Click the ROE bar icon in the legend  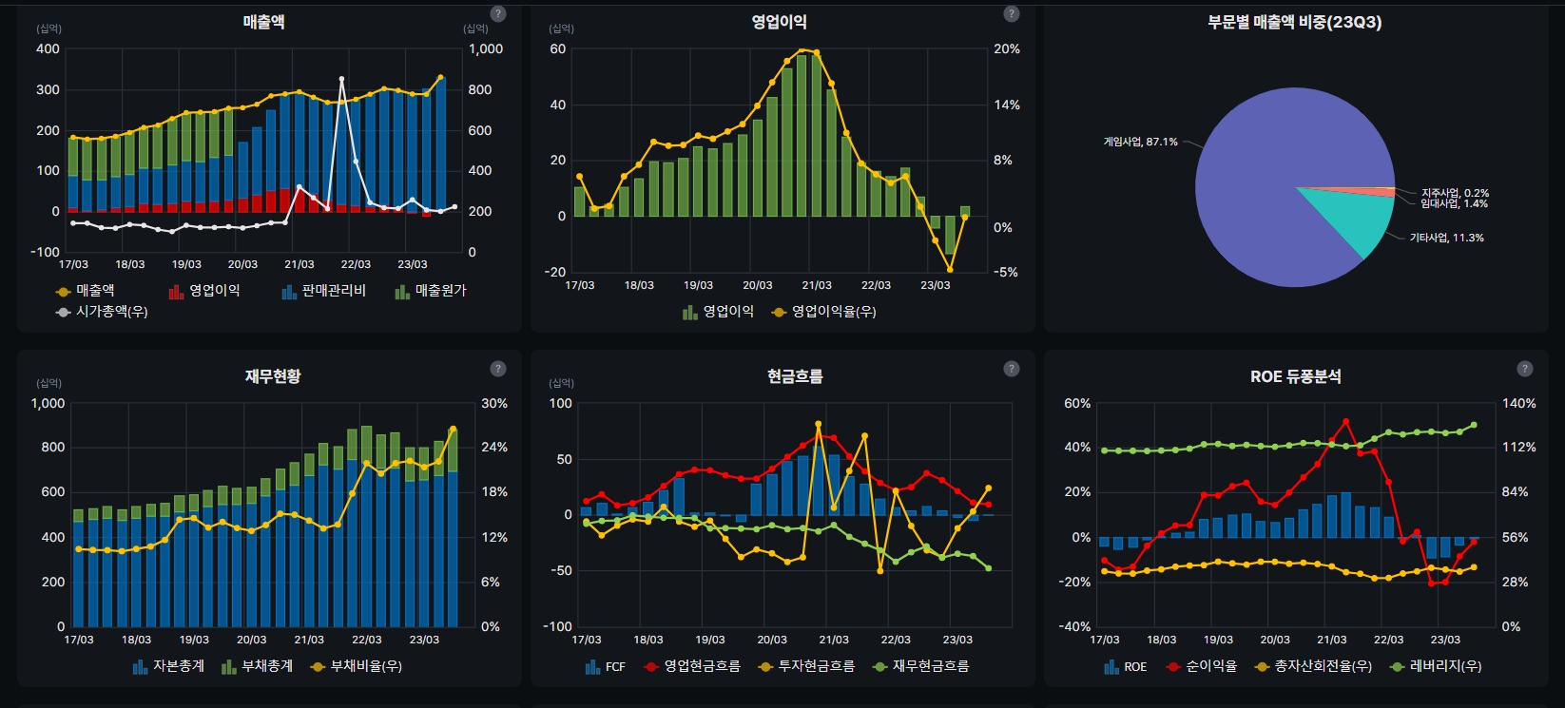pyautogui.click(x=1111, y=667)
